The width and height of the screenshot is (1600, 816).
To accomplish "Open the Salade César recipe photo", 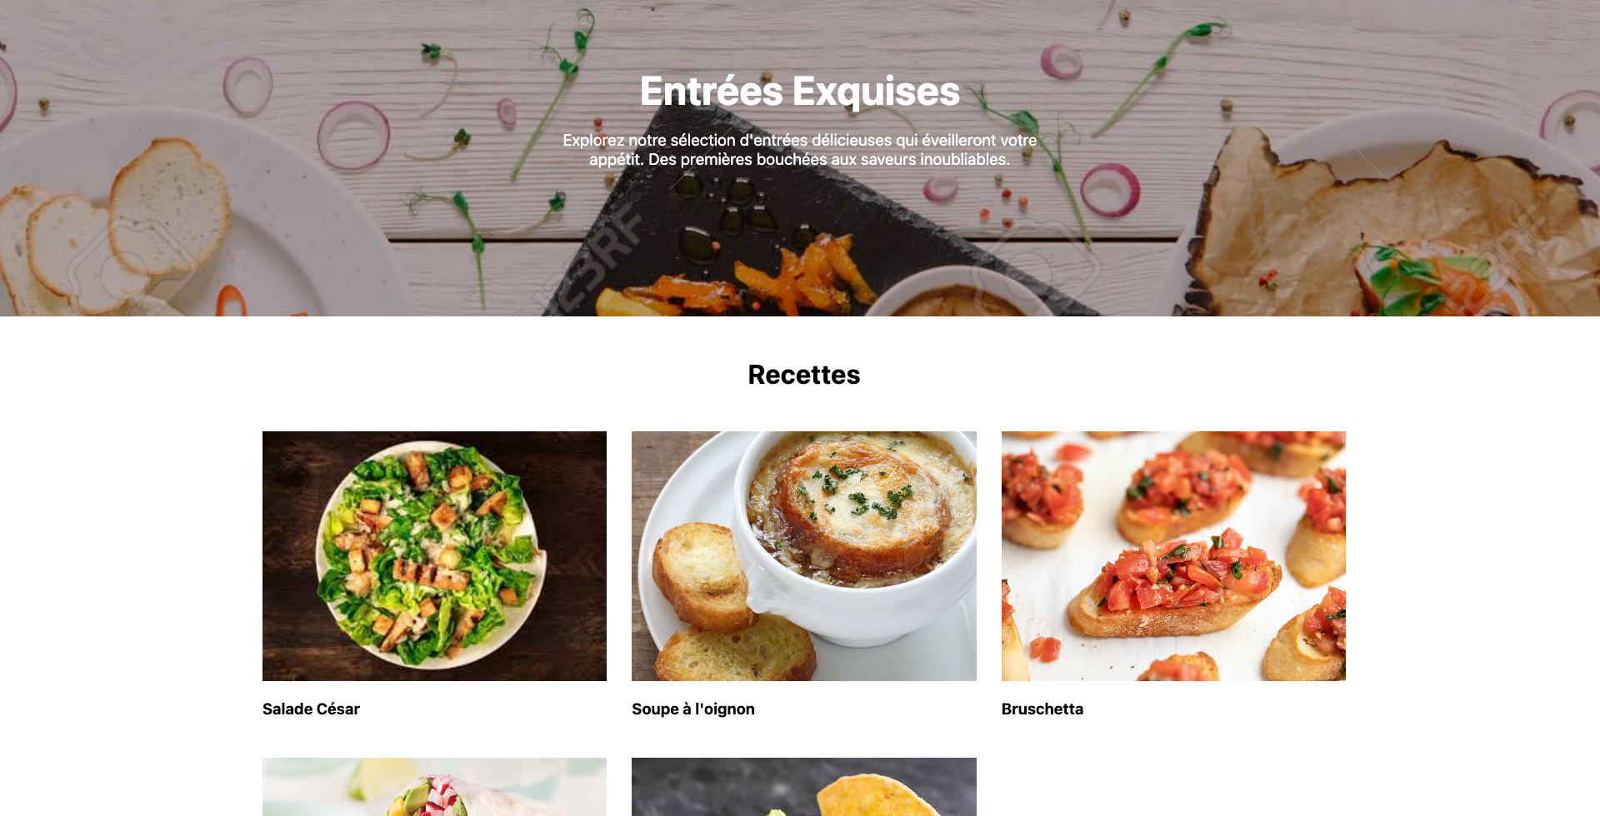I will (434, 555).
